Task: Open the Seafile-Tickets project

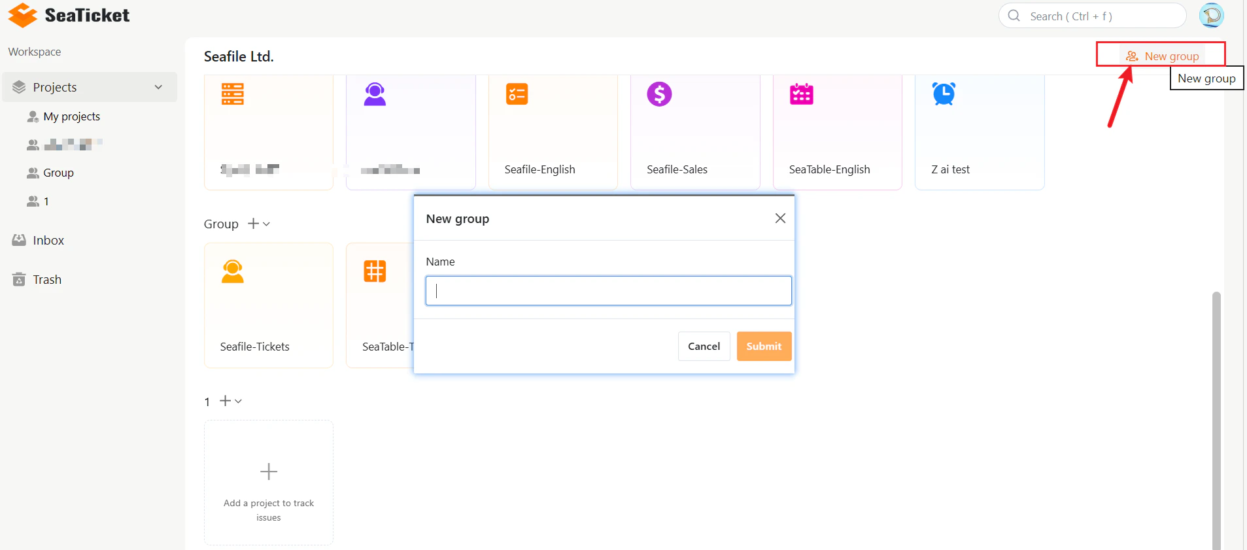Action: (268, 305)
